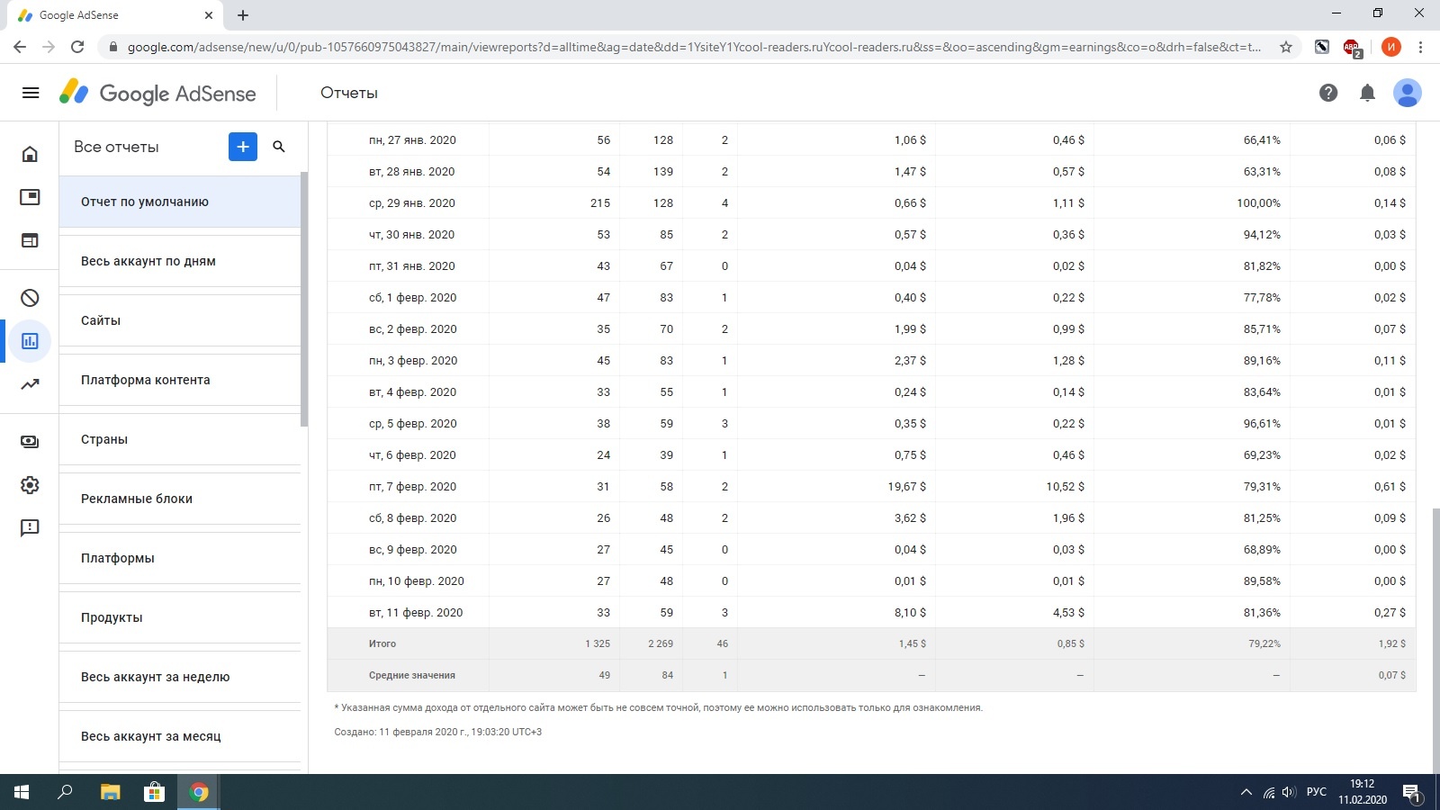The height and width of the screenshot is (810, 1440).
Task: Open Windows taskbar search
Action: 65,792
